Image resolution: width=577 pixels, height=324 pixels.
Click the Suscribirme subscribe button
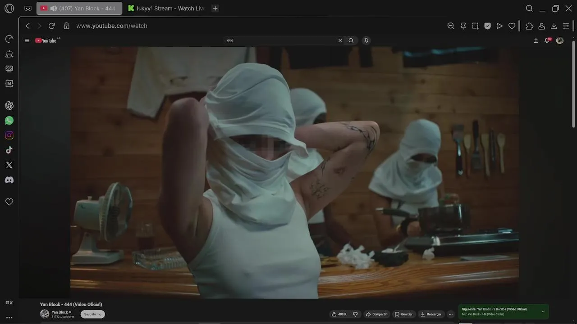[x=93, y=314]
